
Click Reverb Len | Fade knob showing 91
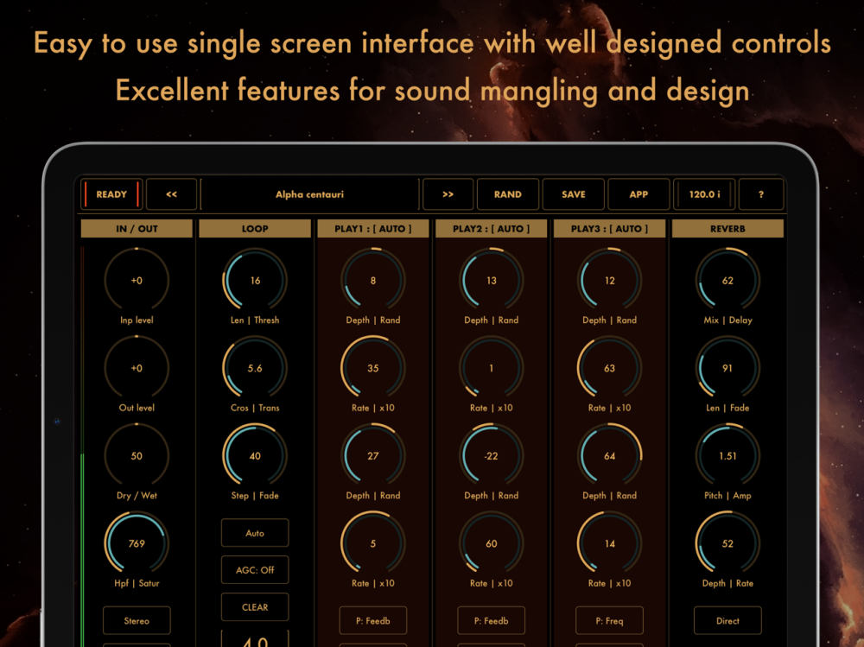727,368
